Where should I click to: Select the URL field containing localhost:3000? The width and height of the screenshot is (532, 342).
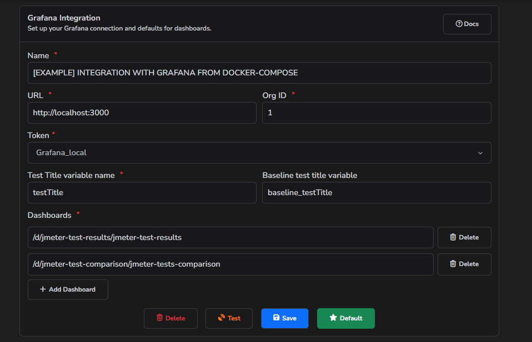click(142, 113)
